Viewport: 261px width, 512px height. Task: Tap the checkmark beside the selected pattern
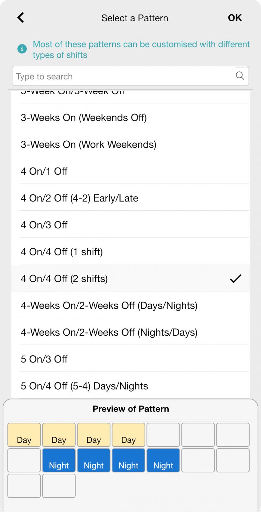point(236,278)
